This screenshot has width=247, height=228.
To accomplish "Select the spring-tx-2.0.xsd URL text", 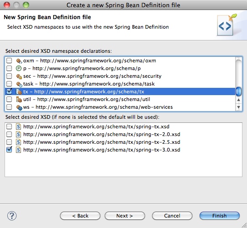I will coord(102,134).
